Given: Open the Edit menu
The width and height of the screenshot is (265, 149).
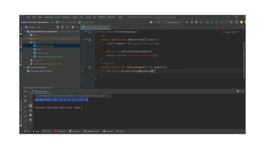Looking at the screenshot, I should [x=34, y=17].
